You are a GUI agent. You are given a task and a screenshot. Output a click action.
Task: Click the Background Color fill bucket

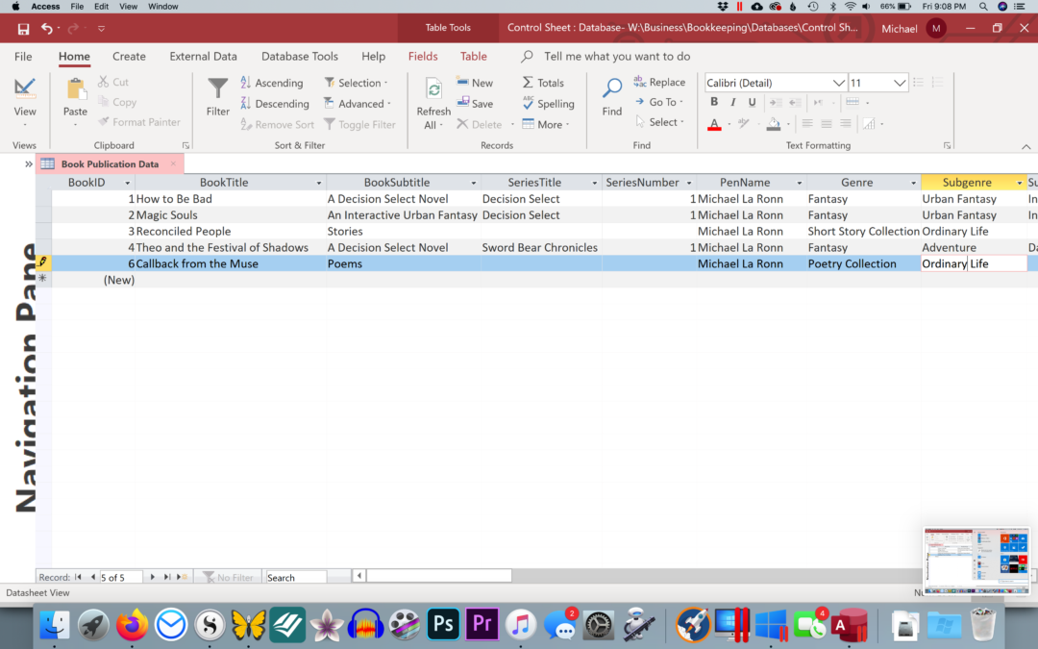pyautogui.click(x=773, y=124)
